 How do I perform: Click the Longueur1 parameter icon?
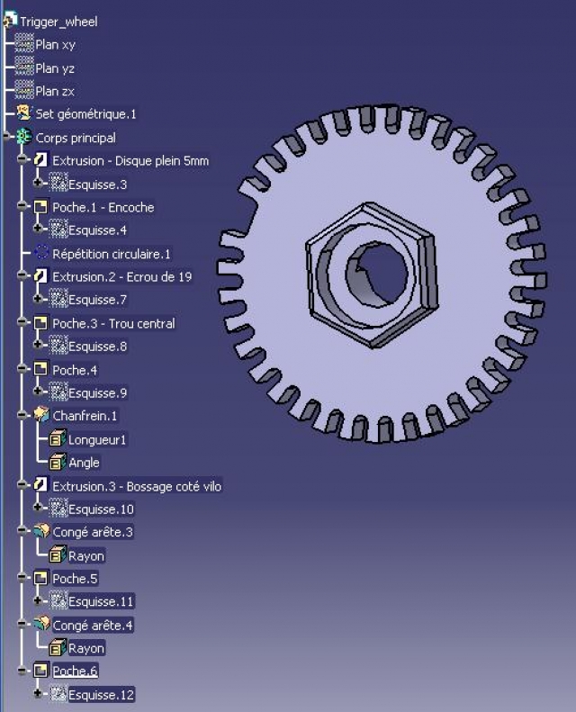[58, 439]
